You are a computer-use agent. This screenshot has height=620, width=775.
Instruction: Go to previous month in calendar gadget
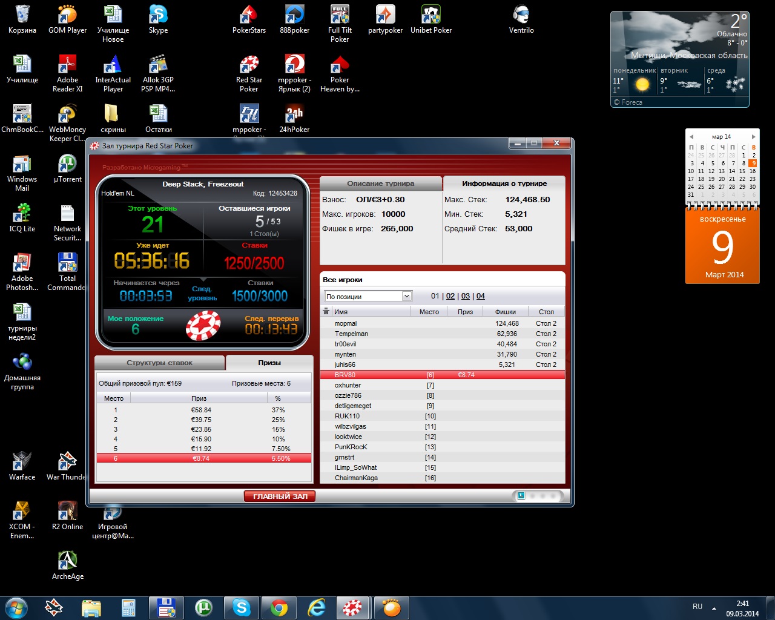click(691, 137)
